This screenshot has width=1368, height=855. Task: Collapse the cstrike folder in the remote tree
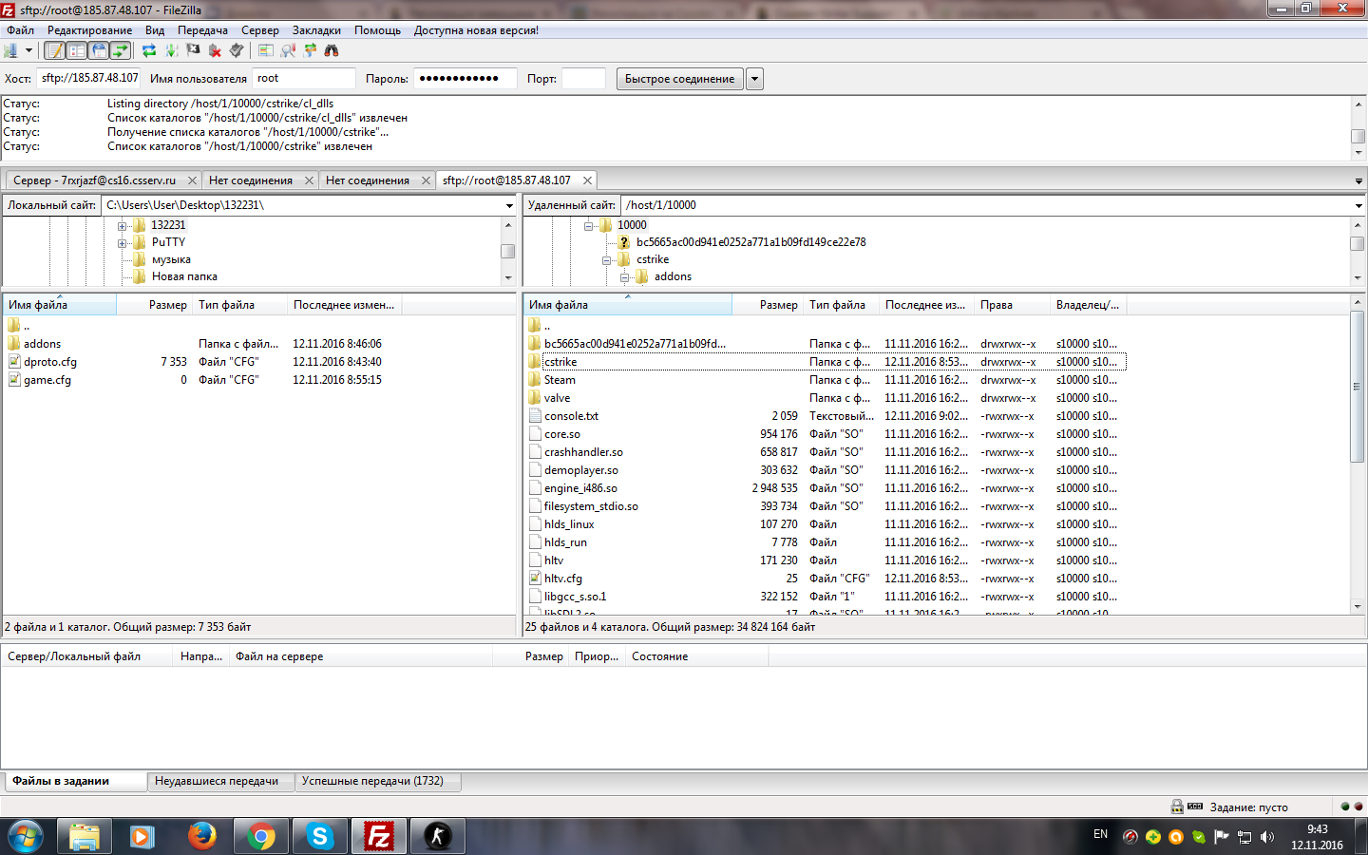(606, 260)
